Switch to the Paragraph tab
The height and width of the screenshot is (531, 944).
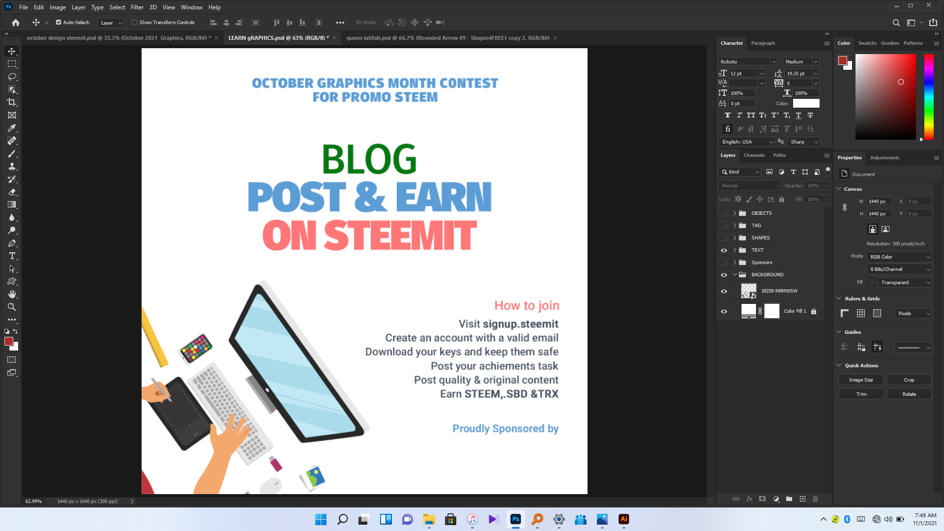point(763,43)
